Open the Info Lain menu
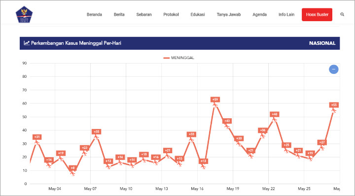The width and height of the screenshot is (355, 196). 286,14
